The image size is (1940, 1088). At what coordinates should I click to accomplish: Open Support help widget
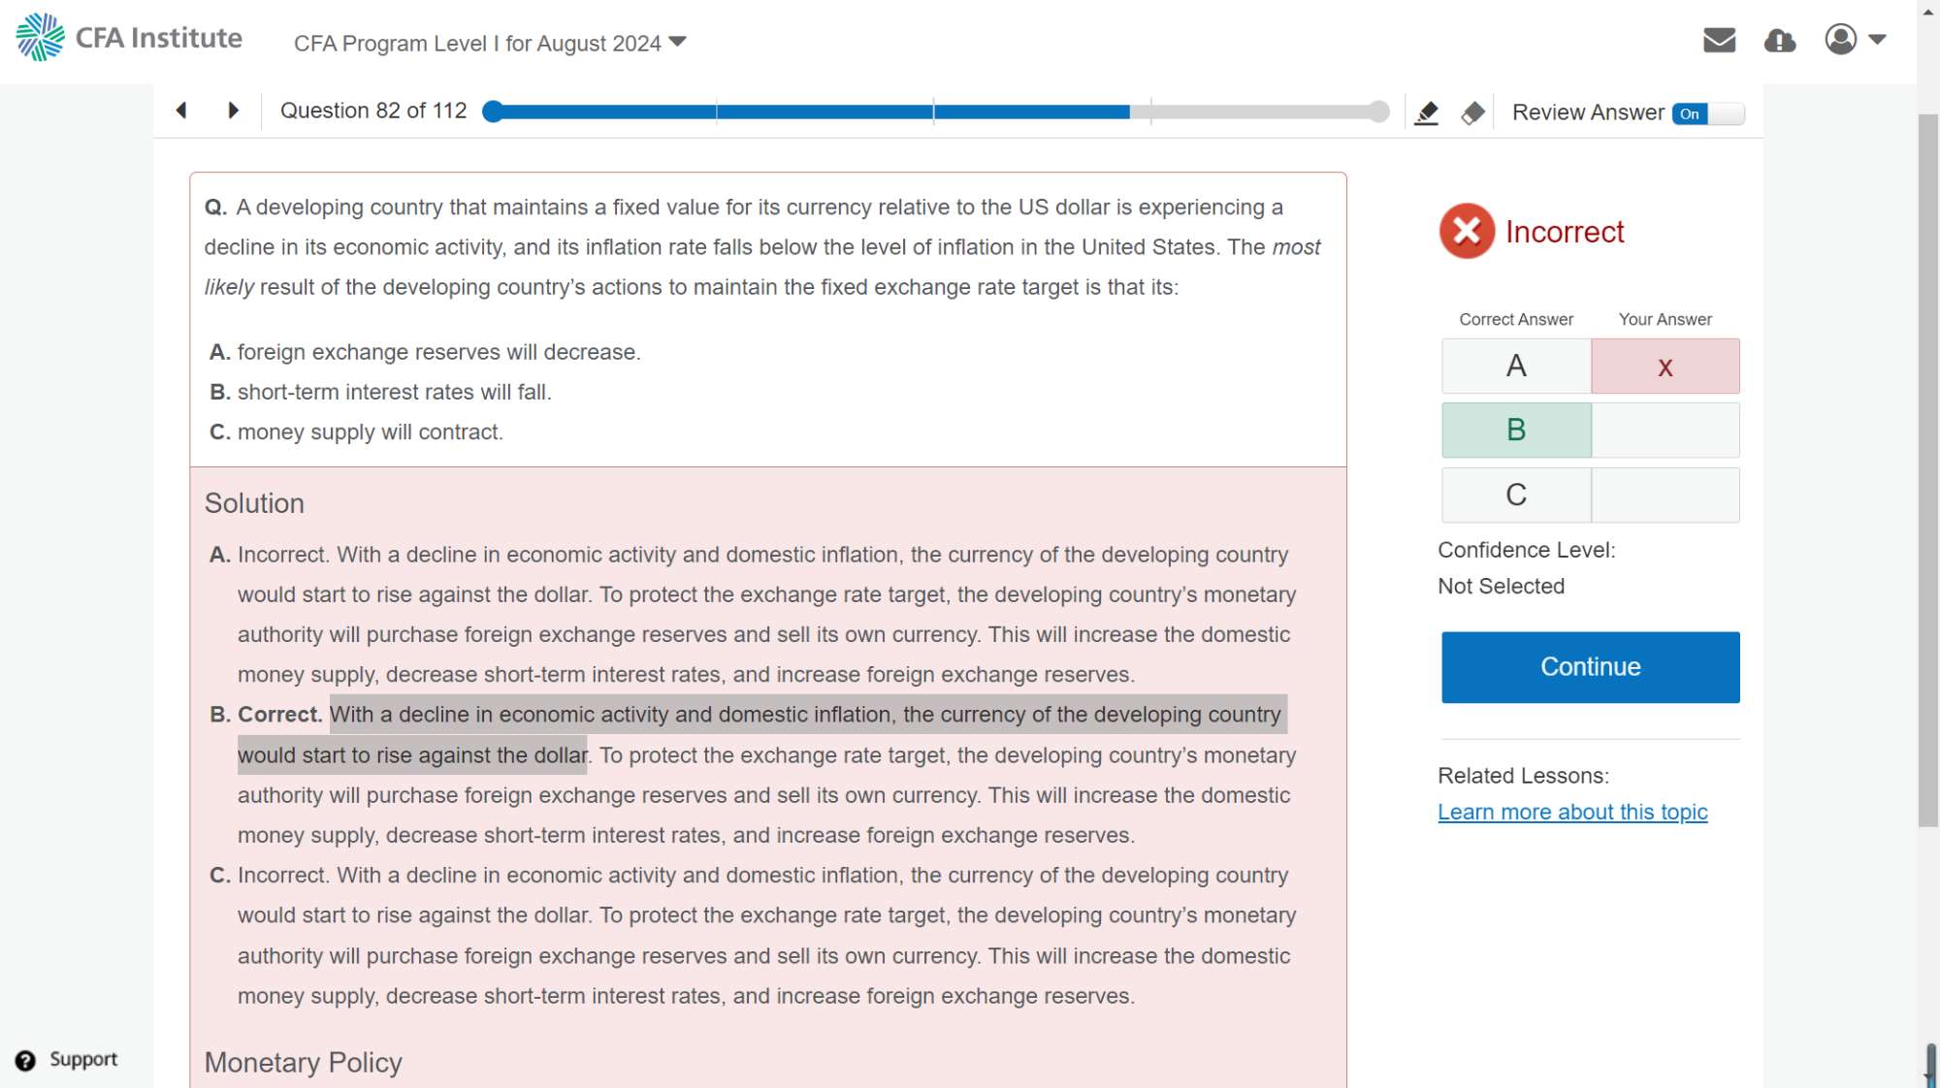point(67,1060)
